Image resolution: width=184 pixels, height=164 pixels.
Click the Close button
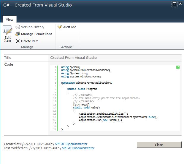point(159,145)
